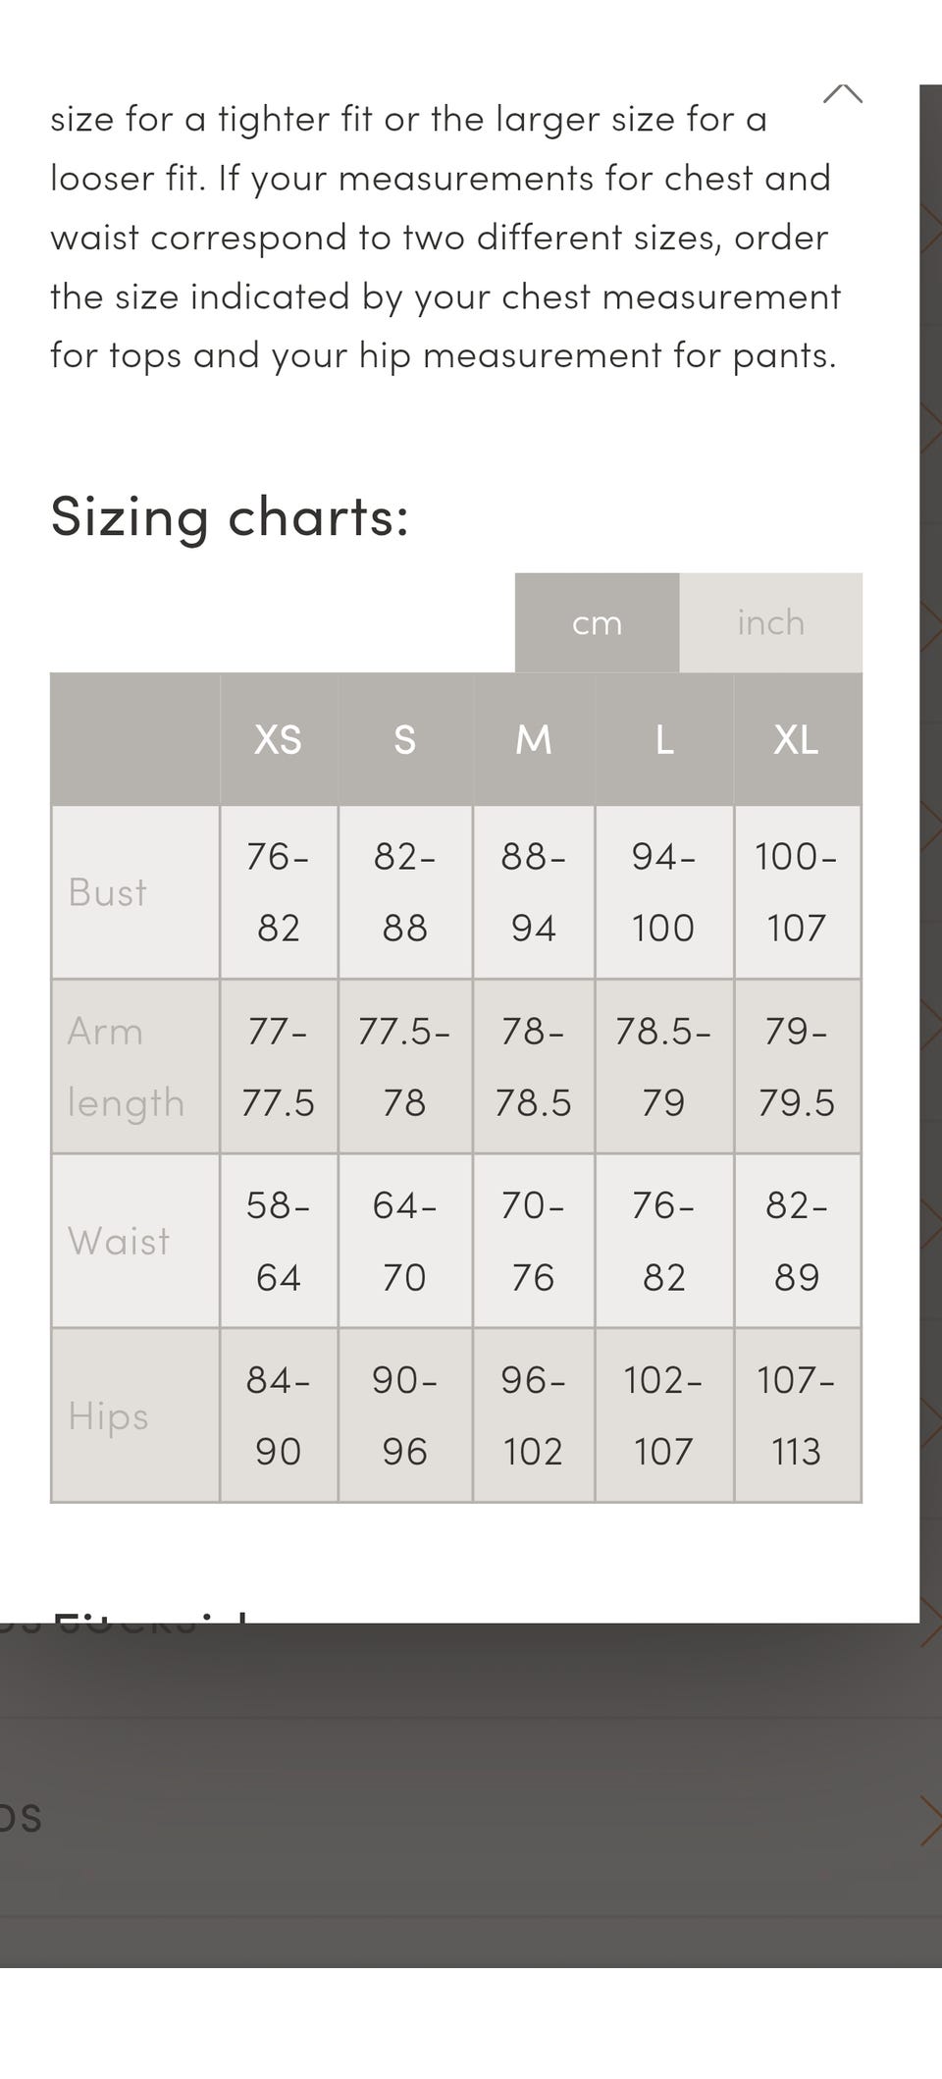Switch the sizing chart to inch
Screen dimensions: 942x2079
(x=770, y=623)
